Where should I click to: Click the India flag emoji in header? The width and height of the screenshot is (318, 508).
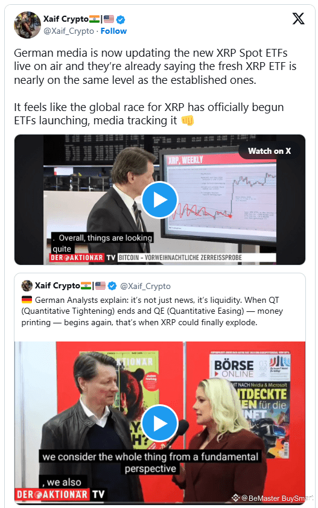click(x=94, y=19)
